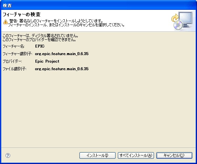Click the 警告 unsigned feature message line
The width and height of the screenshot is (197, 164).
tap(56, 21)
